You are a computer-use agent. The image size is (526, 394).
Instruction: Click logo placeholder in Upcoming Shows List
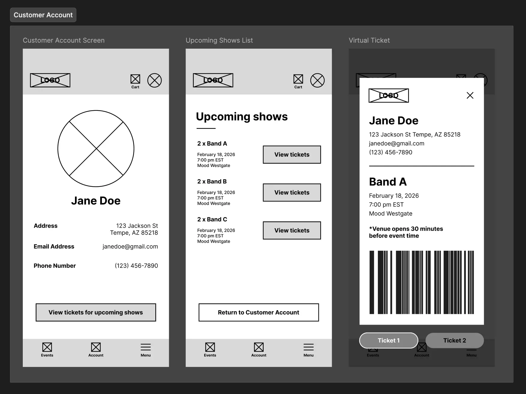(213, 80)
